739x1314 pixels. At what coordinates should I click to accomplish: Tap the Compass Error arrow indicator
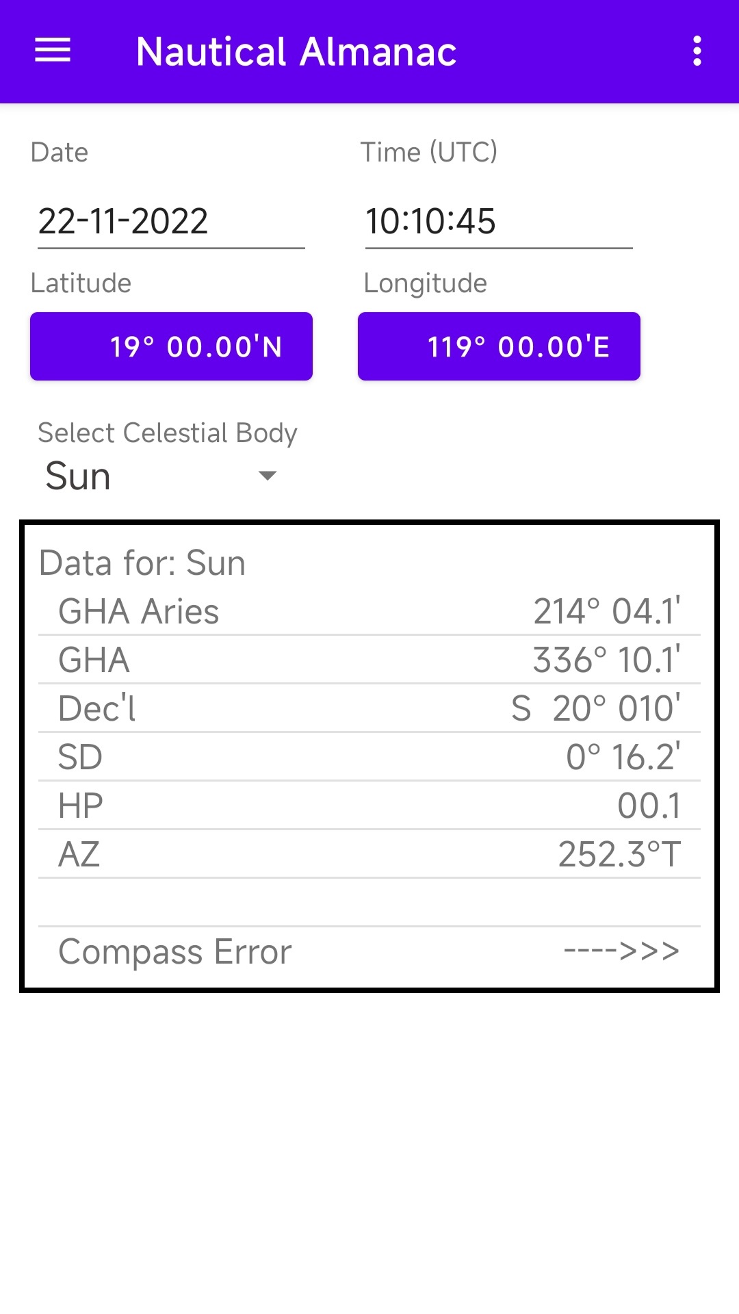[x=621, y=951]
